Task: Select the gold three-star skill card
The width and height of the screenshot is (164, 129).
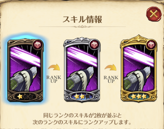Action: pyautogui.click(x=139, y=68)
